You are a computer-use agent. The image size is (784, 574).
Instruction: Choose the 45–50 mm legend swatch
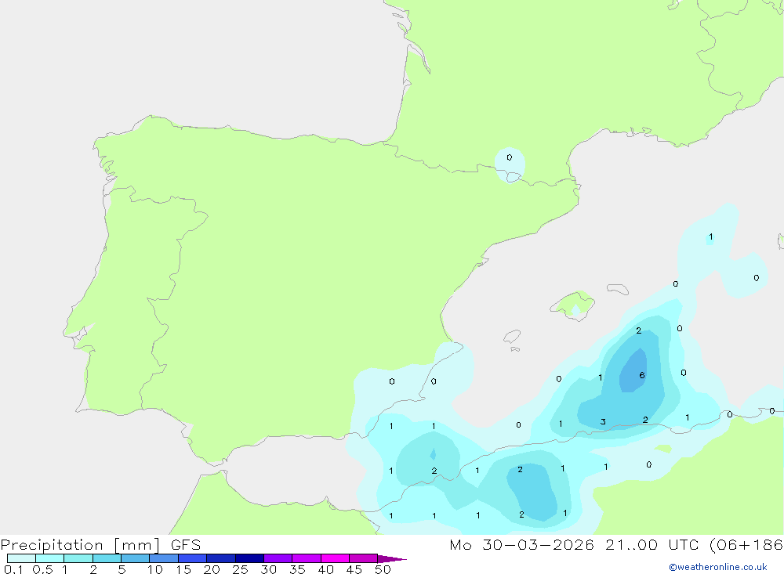(363, 558)
